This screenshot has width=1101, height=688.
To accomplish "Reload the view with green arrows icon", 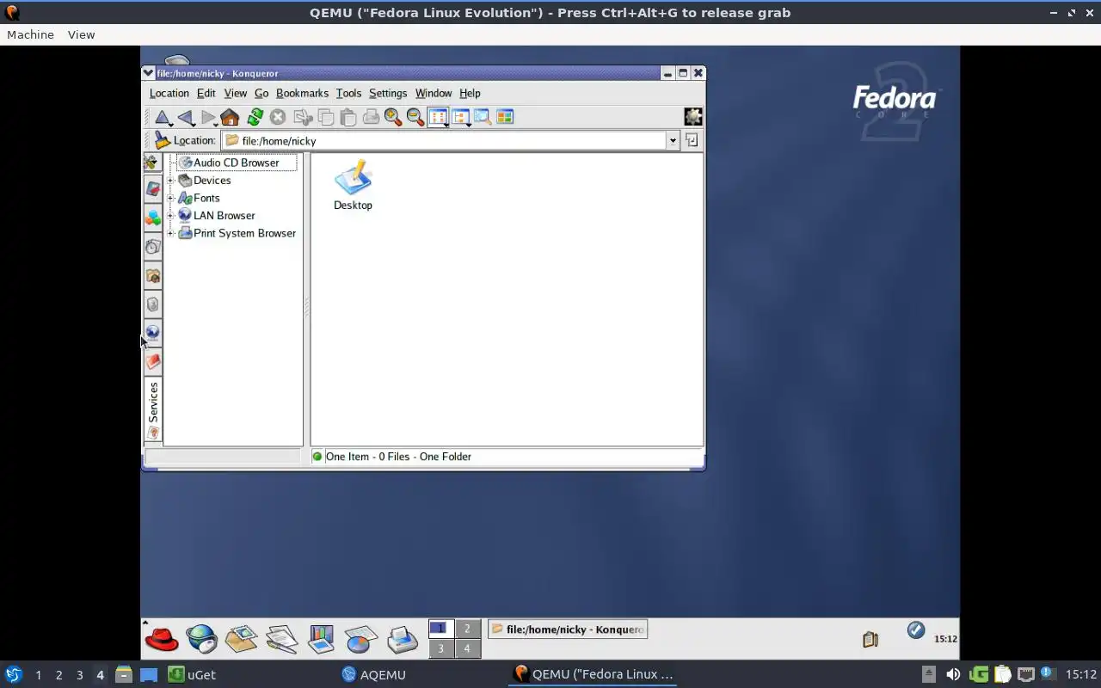I will [255, 117].
